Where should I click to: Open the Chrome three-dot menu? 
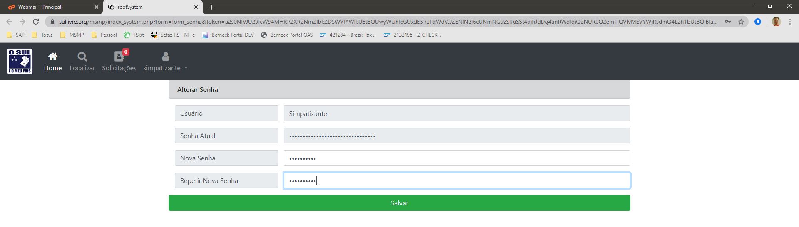pos(790,22)
